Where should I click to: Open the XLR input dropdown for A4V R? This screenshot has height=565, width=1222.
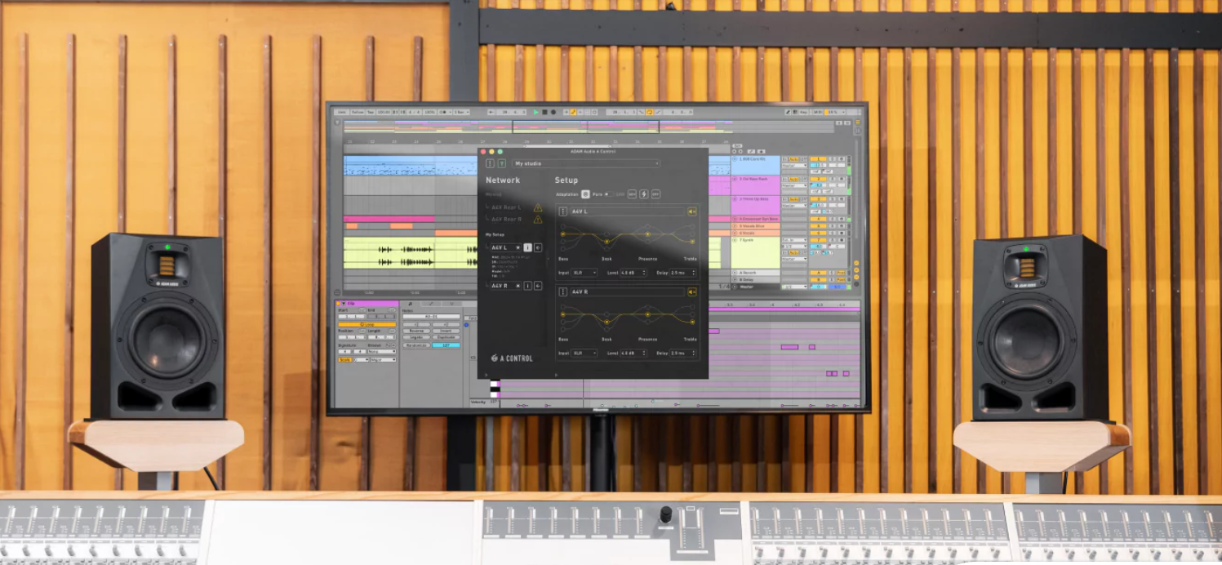click(x=584, y=354)
